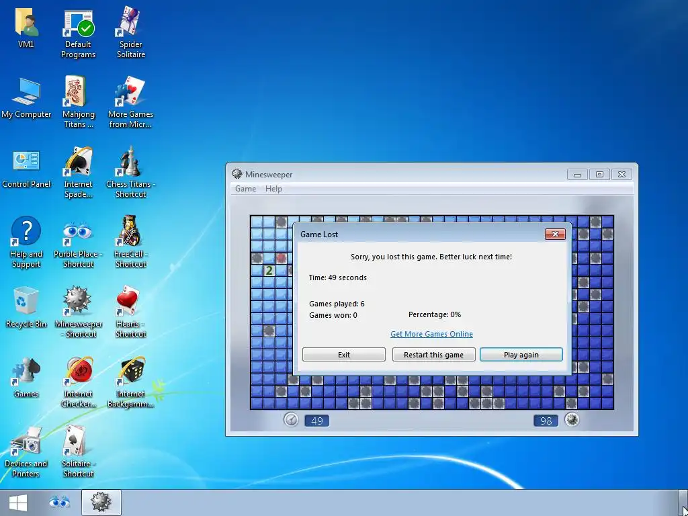Select the Devices and Printers icon
The width and height of the screenshot is (688, 516).
26,452
